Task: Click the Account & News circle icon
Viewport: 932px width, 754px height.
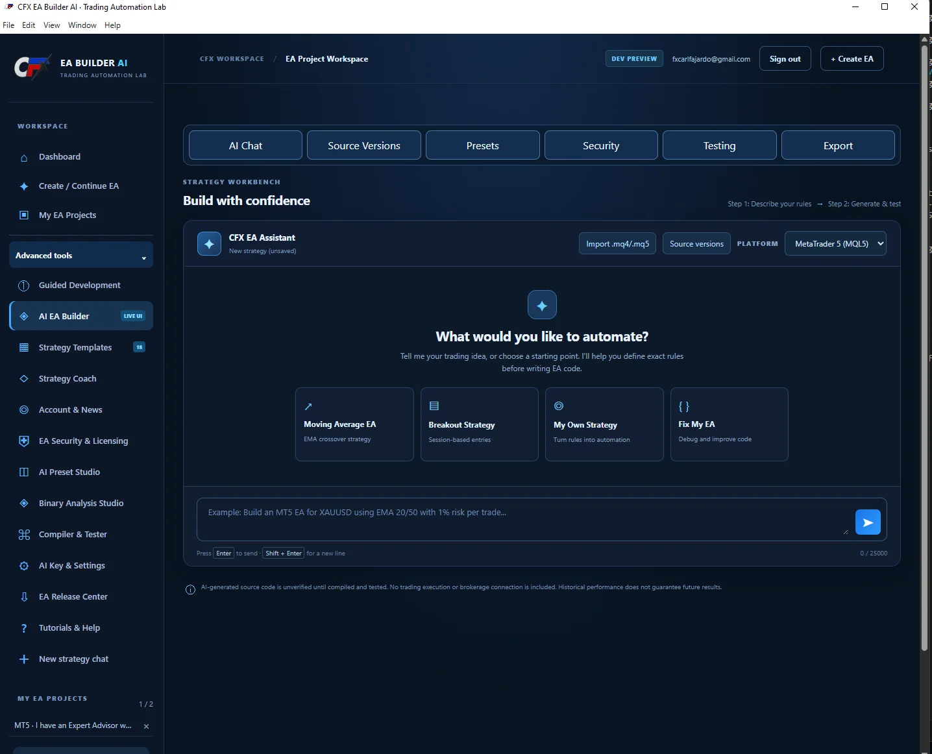Action: pos(24,409)
